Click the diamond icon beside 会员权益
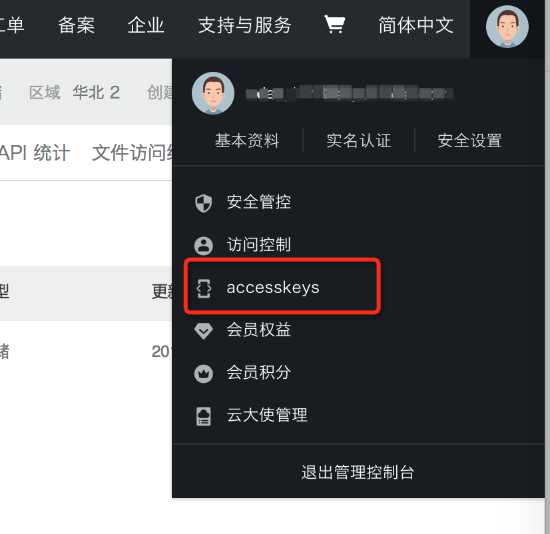This screenshot has height=534, width=550. (204, 331)
